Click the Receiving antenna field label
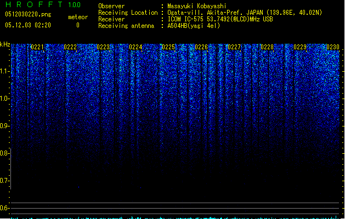Image resolution: width=345 pixels, height=219 pixels. [126, 26]
